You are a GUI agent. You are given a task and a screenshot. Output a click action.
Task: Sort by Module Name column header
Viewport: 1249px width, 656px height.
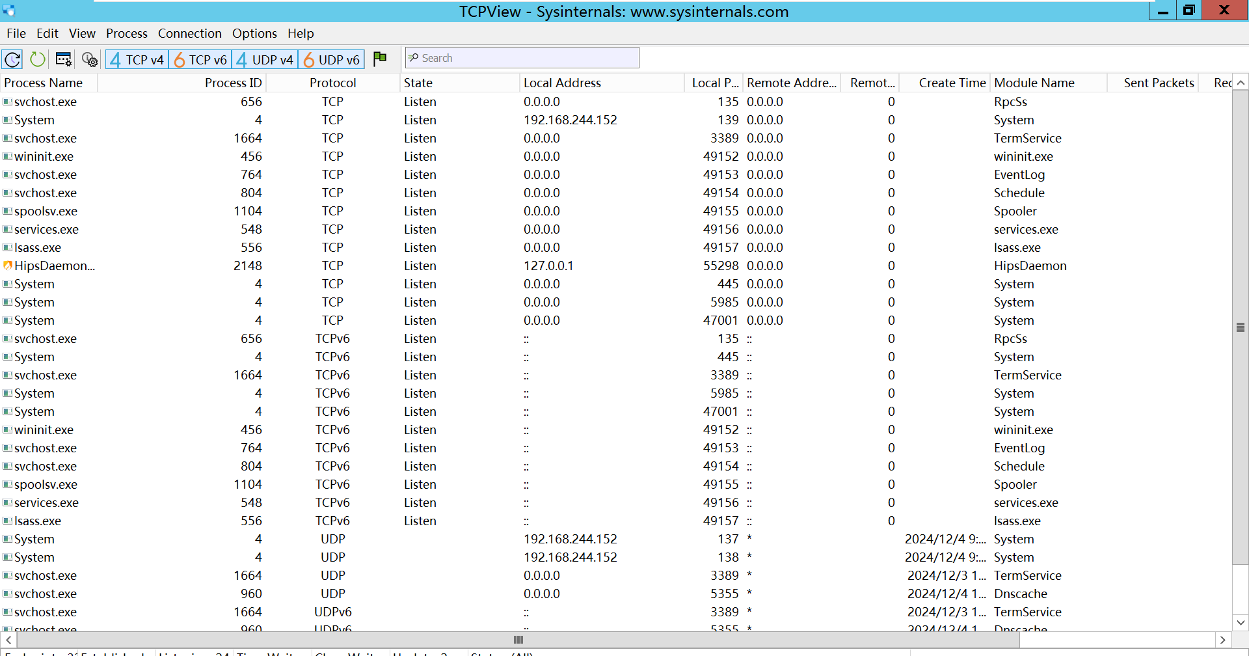pyautogui.click(x=1049, y=83)
